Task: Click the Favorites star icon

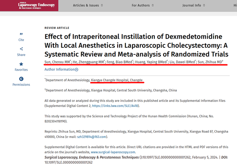Action: 21,64
